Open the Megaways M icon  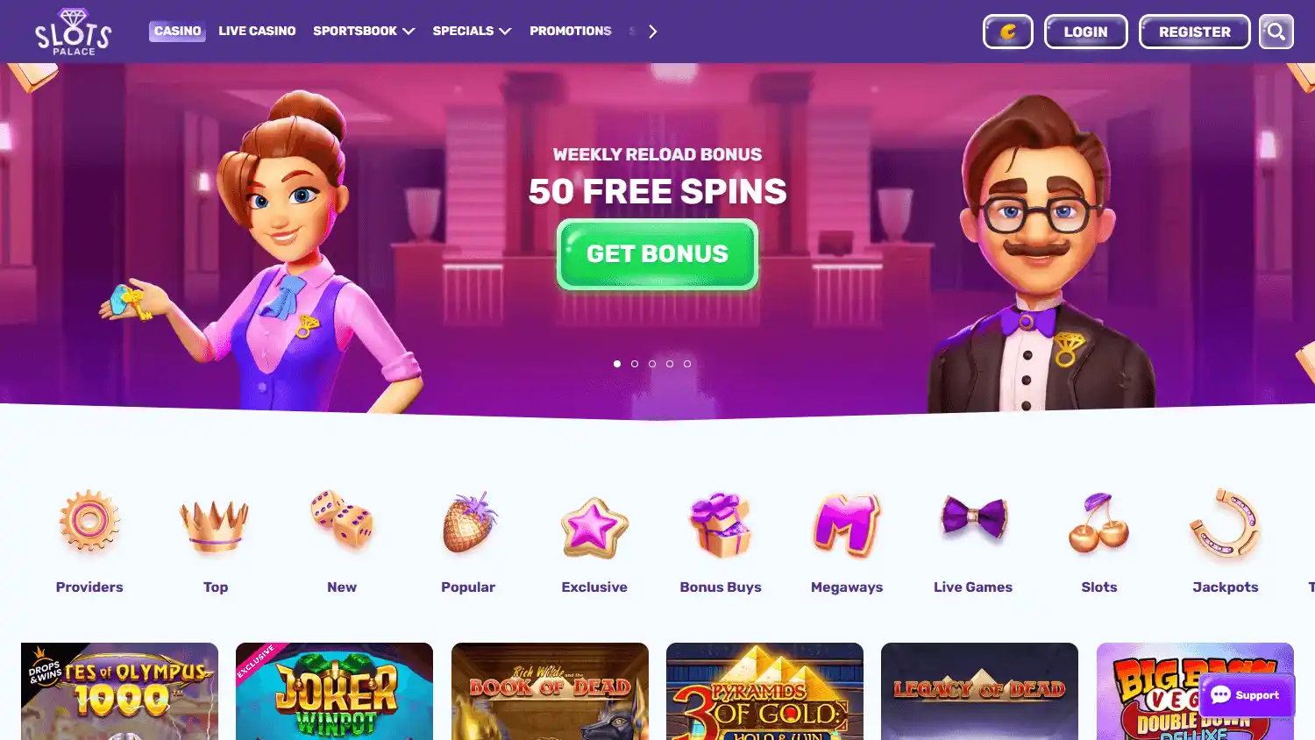click(847, 525)
